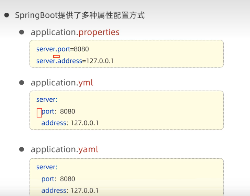Click the red word 'properties' in the title

click(x=99, y=32)
